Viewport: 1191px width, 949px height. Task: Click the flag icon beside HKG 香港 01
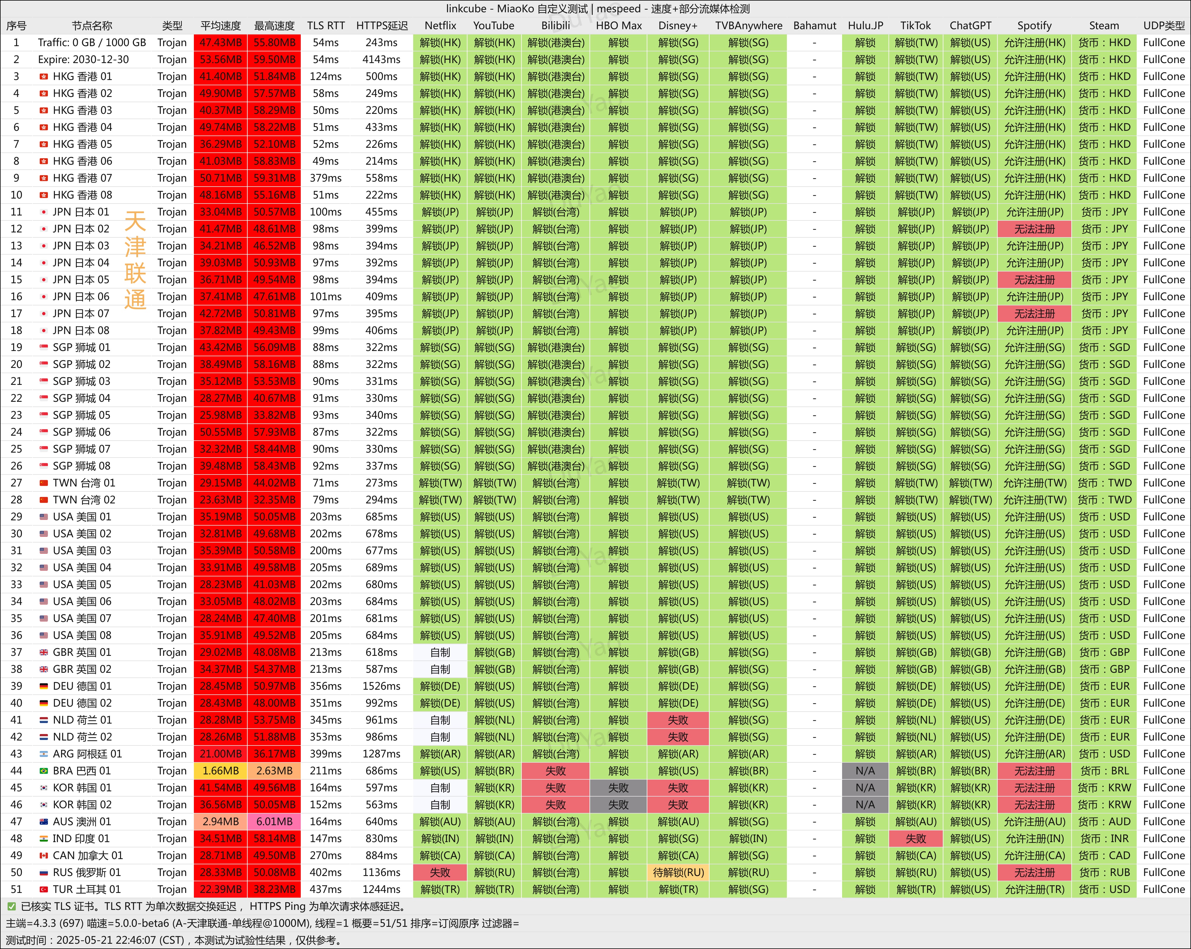(x=44, y=77)
